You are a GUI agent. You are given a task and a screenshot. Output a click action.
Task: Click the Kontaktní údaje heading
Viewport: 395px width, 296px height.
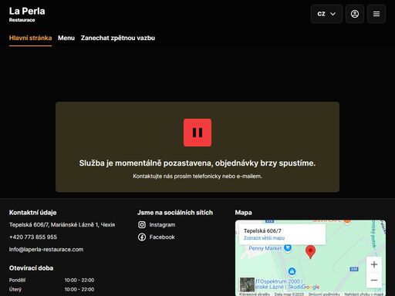[32, 213]
